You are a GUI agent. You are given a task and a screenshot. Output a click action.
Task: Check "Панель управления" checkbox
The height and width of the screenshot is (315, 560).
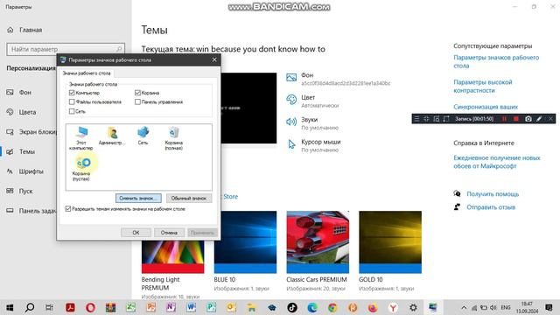(137, 101)
